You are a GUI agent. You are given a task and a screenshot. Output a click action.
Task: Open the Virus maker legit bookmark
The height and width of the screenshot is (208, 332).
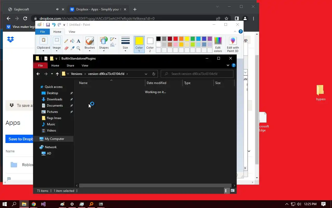pyautogui.click(x=21, y=27)
